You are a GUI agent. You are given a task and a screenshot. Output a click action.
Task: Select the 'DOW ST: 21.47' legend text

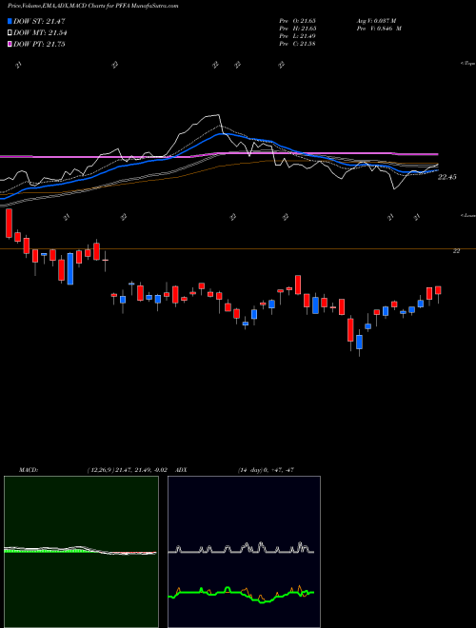(x=39, y=21)
